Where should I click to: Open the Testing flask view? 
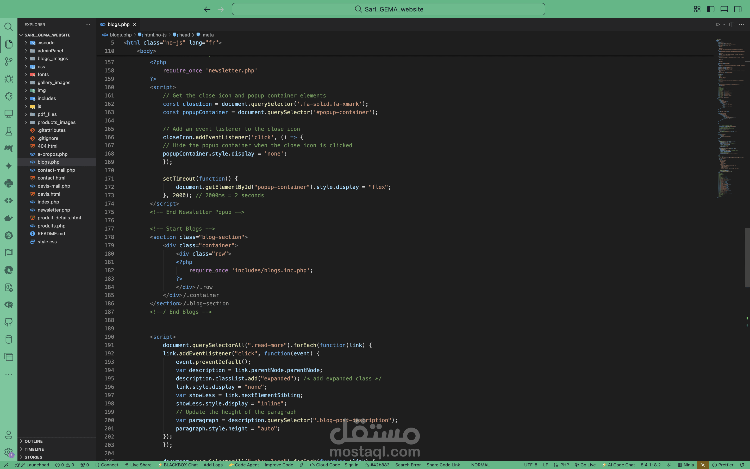[9, 131]
